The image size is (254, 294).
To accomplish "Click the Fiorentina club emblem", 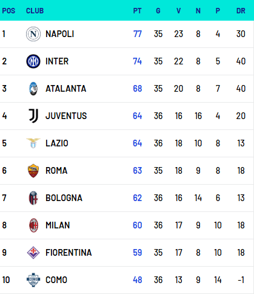I will (x=33, y=253).
